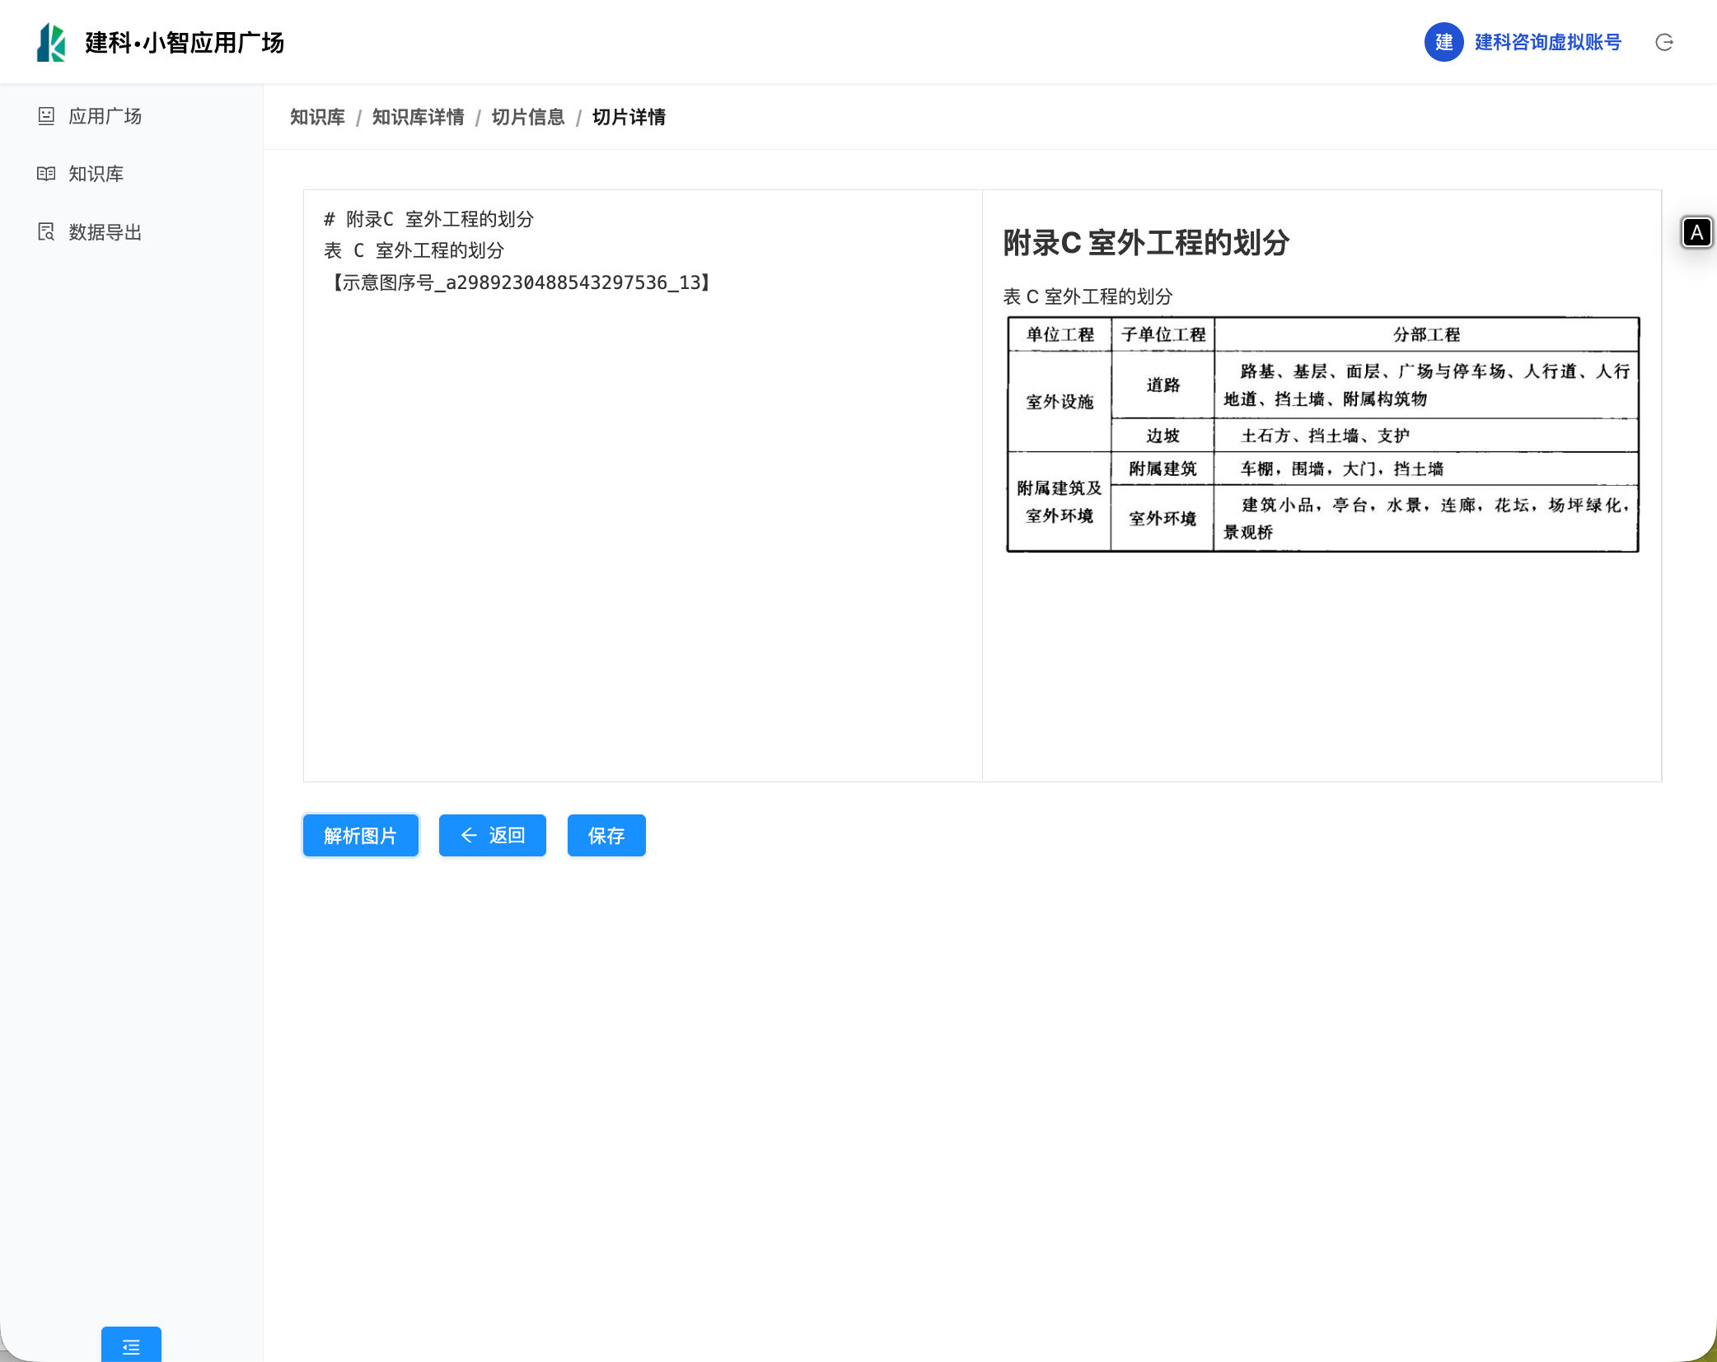Click the 数据导出 sidebar icon
The image size is (1717, 1362).
(46, 232)
